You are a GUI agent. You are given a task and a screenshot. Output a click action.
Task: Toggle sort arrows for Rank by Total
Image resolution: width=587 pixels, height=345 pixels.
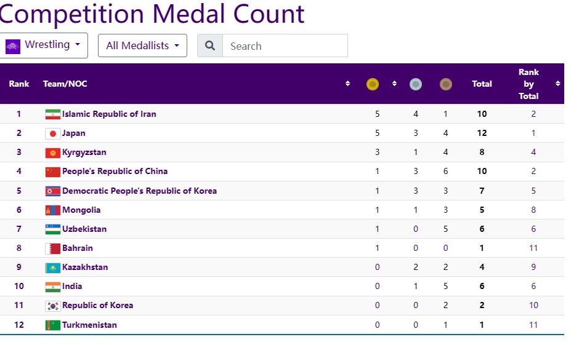click(x=557, y=84)
